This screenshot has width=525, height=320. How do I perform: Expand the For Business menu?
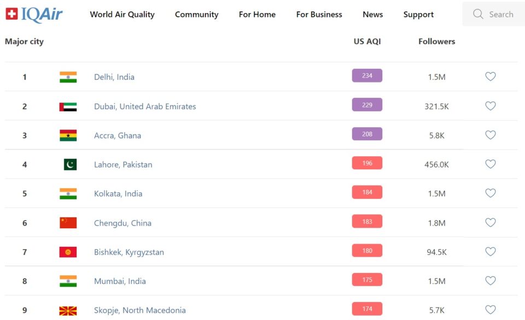(319, 15)
